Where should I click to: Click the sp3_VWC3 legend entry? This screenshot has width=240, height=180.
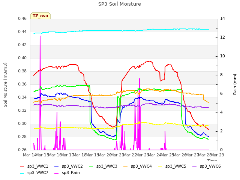(103, 166)
